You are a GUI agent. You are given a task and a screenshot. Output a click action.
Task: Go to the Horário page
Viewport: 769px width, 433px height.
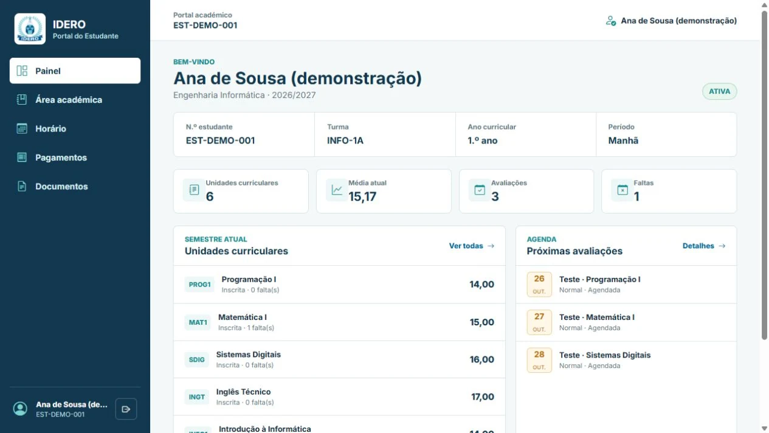[75, 128]
